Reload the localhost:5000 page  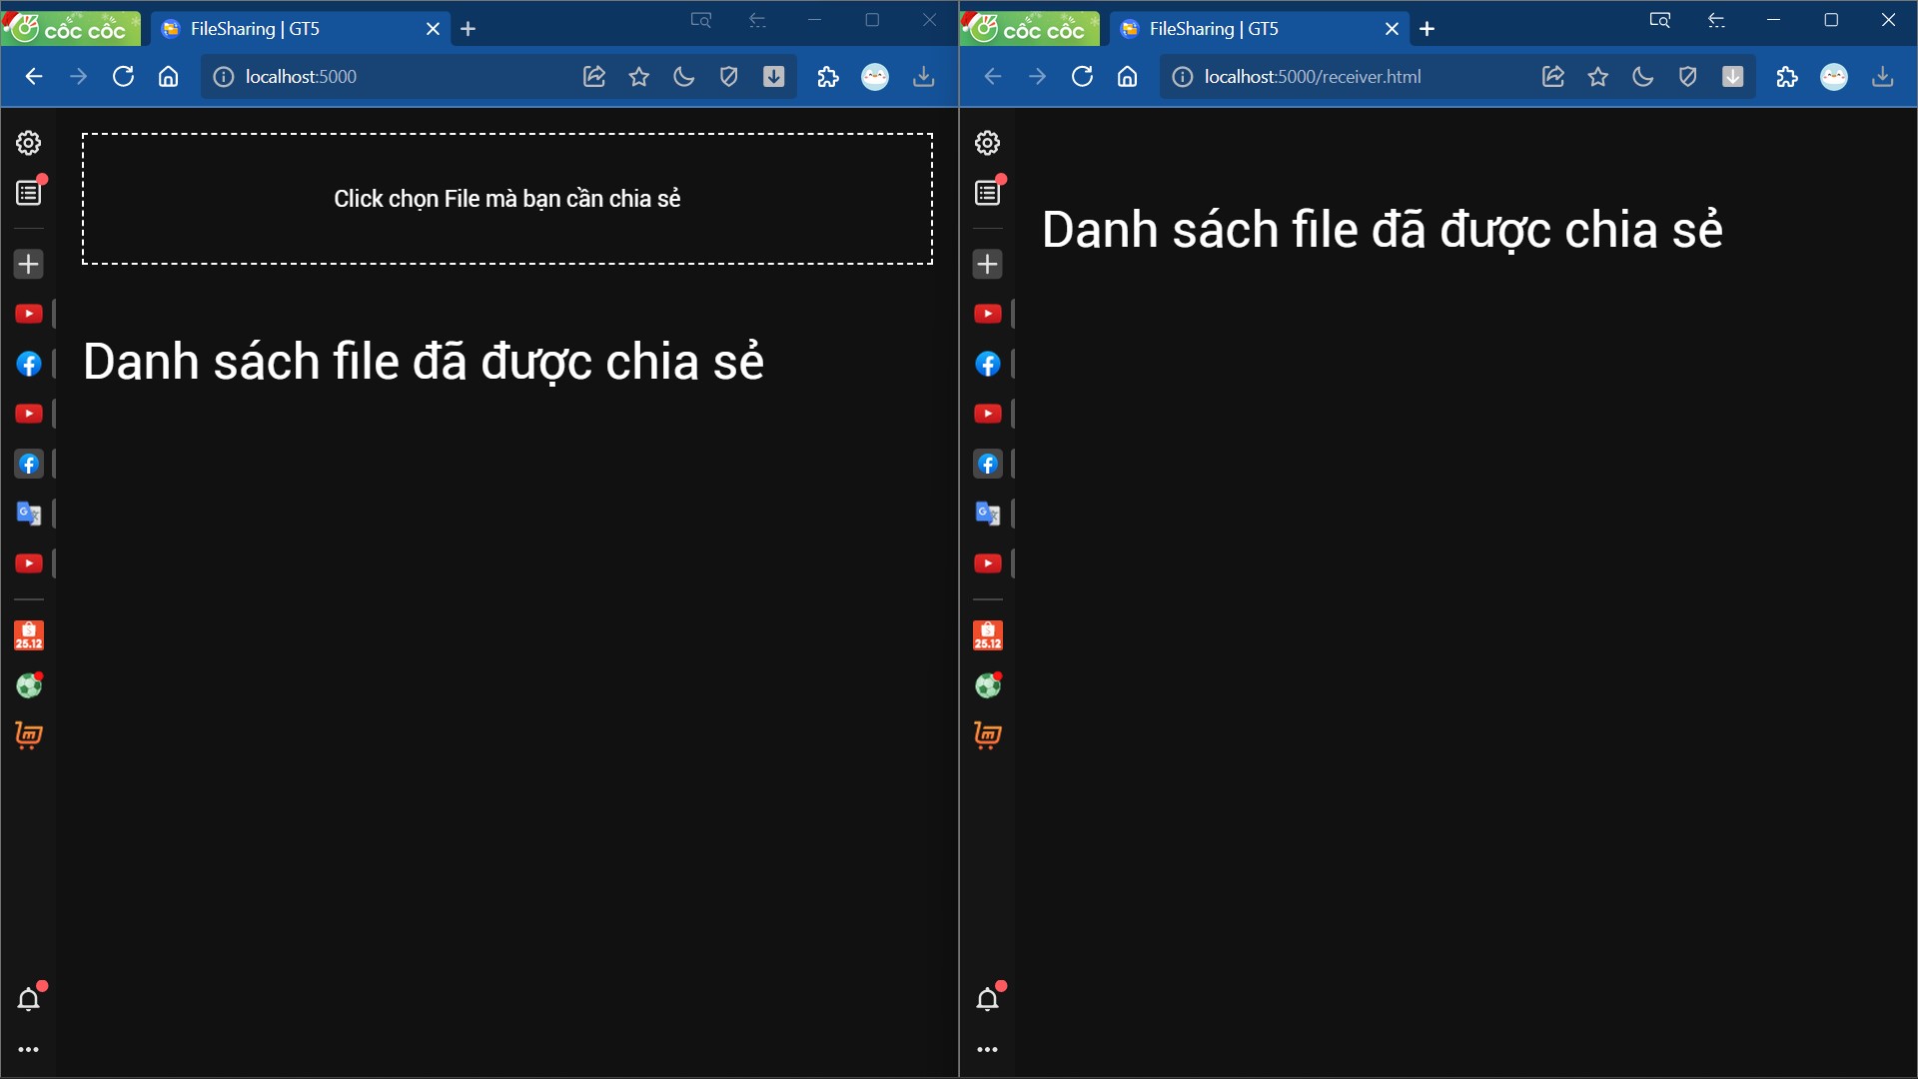click(123, 77)
